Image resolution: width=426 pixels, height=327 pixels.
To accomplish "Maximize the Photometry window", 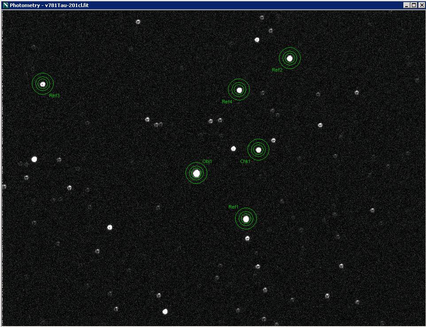I will tap(414, 5).
